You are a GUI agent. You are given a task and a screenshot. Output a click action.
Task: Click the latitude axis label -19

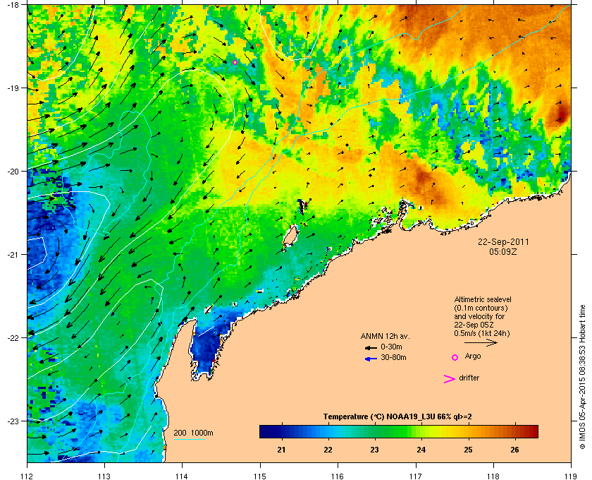click(13, 88)
